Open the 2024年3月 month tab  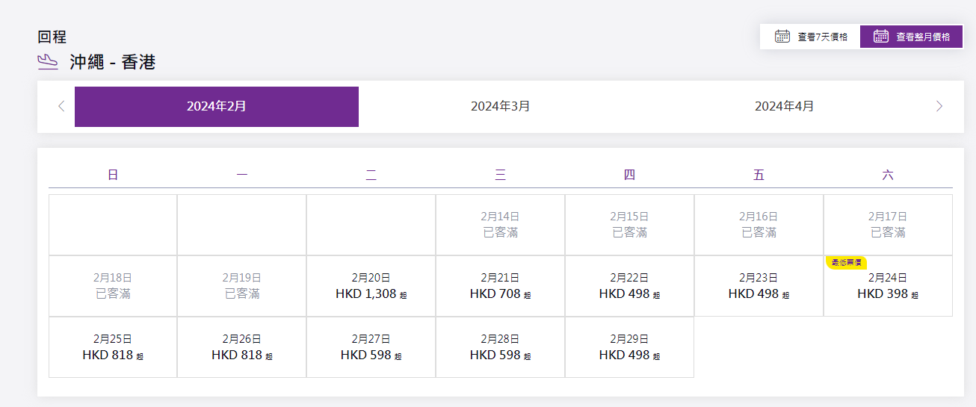click(x=501, y=106)
